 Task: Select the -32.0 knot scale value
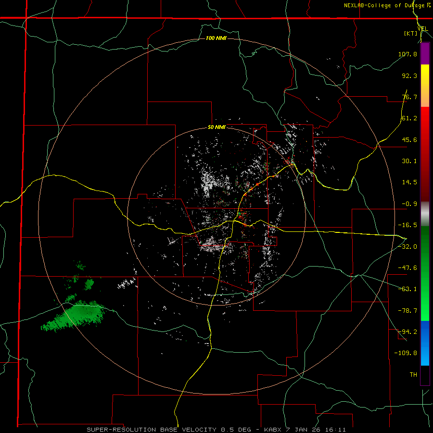[408, 247]
